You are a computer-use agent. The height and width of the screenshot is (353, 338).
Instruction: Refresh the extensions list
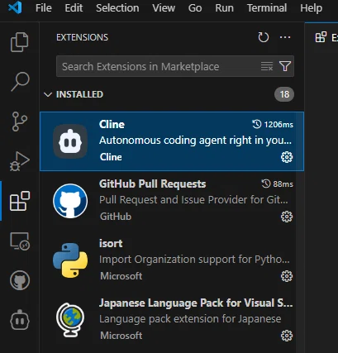(x=264, y=37)
